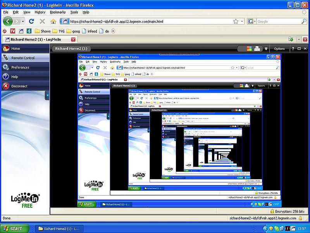Open the goog bookmark folder in the main bookmarks toolbar
This screenshot has height=233, width=310.
point(73,31)
